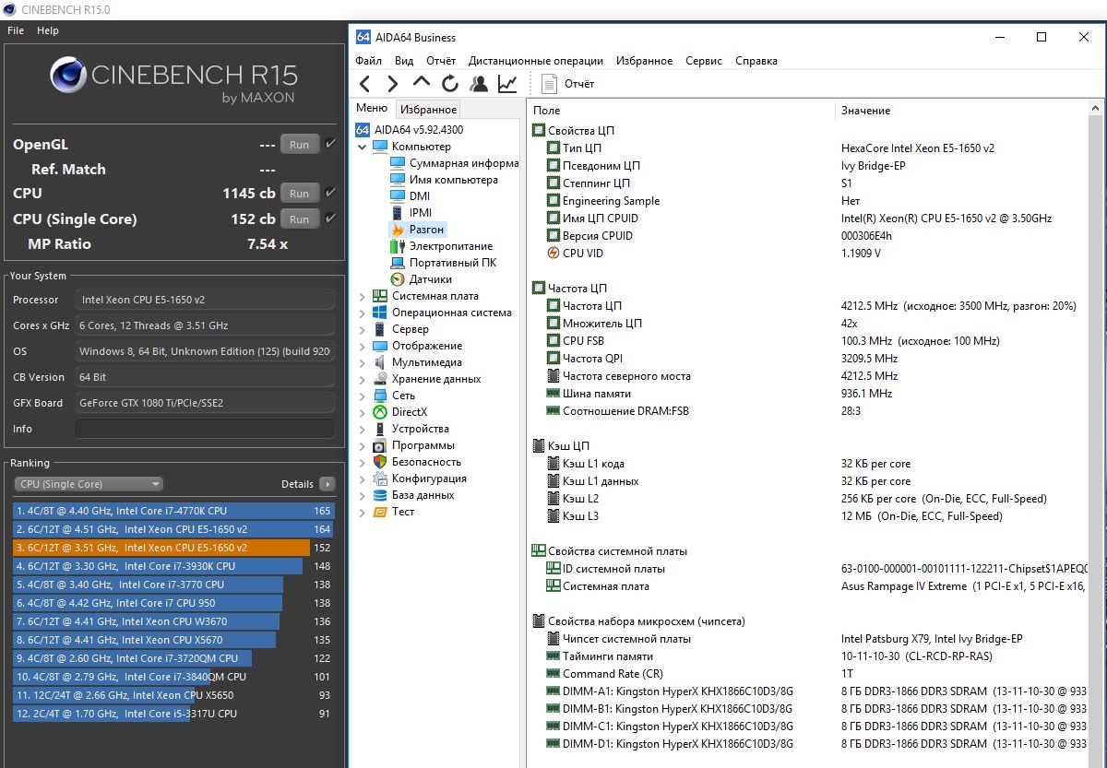Expand the Операционная система node
The width and height of the screenshot is (1107, 768).
tap(363, 313)
